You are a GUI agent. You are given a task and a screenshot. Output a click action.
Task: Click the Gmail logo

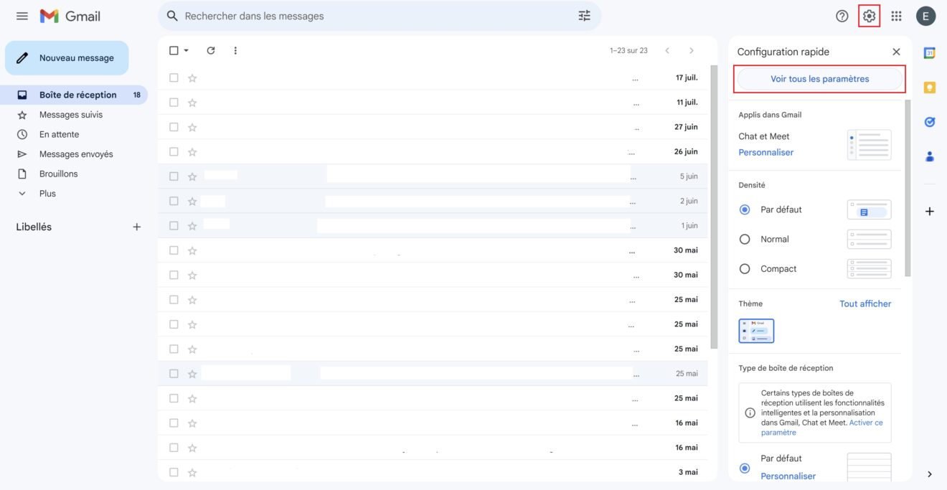pyautogui.click(x=70, y=16)
